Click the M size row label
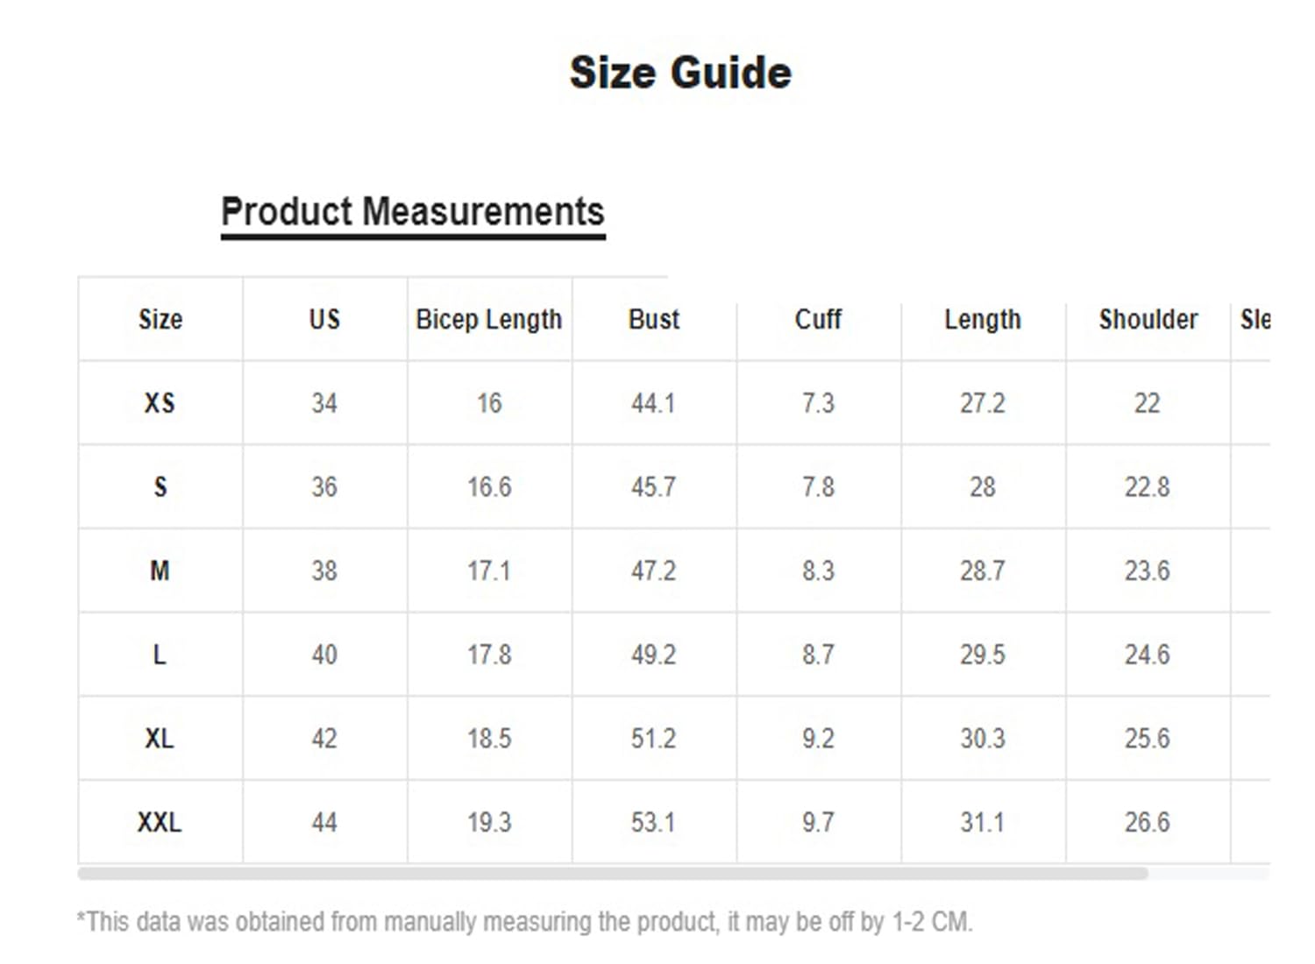 point(160,571)
